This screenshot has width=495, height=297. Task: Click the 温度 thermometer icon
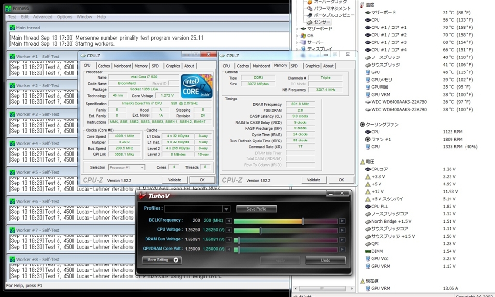pos(363,5)
